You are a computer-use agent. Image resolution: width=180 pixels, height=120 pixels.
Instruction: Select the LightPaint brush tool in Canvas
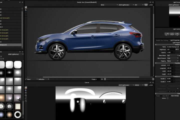point(26,87)
